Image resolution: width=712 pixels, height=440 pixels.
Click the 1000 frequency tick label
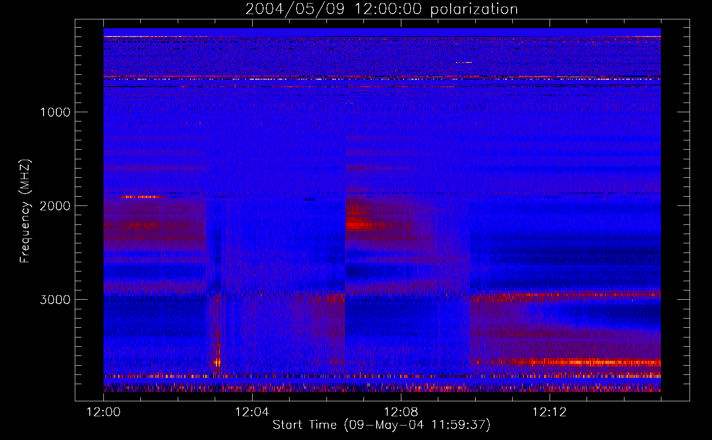(55, 112)
